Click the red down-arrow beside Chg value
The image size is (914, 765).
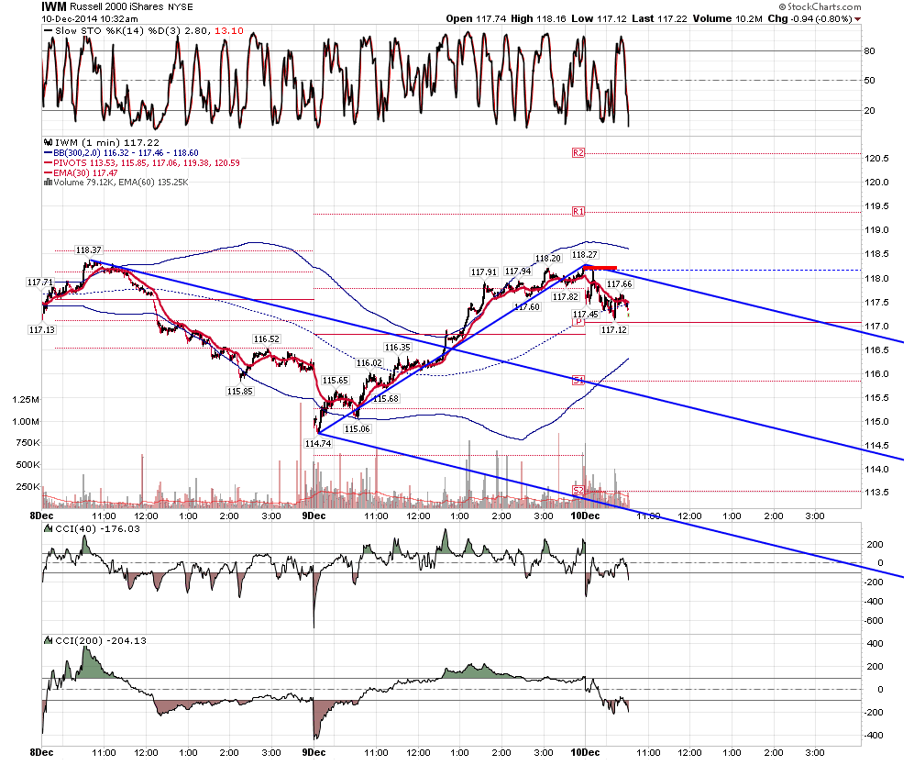click(x=857, y=19)
